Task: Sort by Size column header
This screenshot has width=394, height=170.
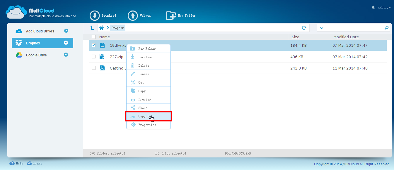Action: pos(296,37)
